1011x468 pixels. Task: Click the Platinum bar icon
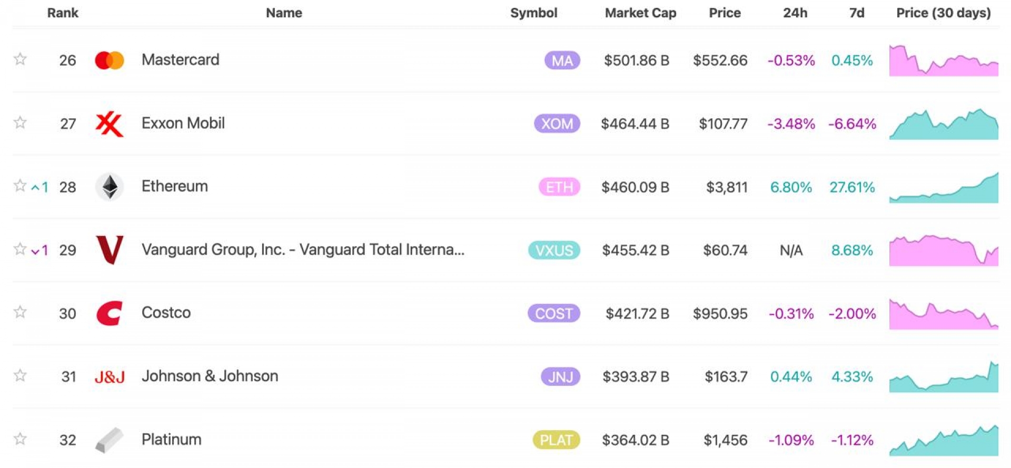point(110,440)
